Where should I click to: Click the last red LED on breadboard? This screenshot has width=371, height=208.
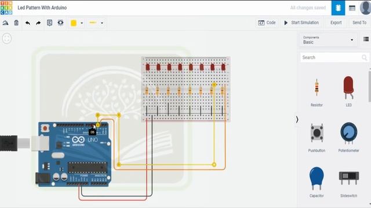(x=223, y=67)
